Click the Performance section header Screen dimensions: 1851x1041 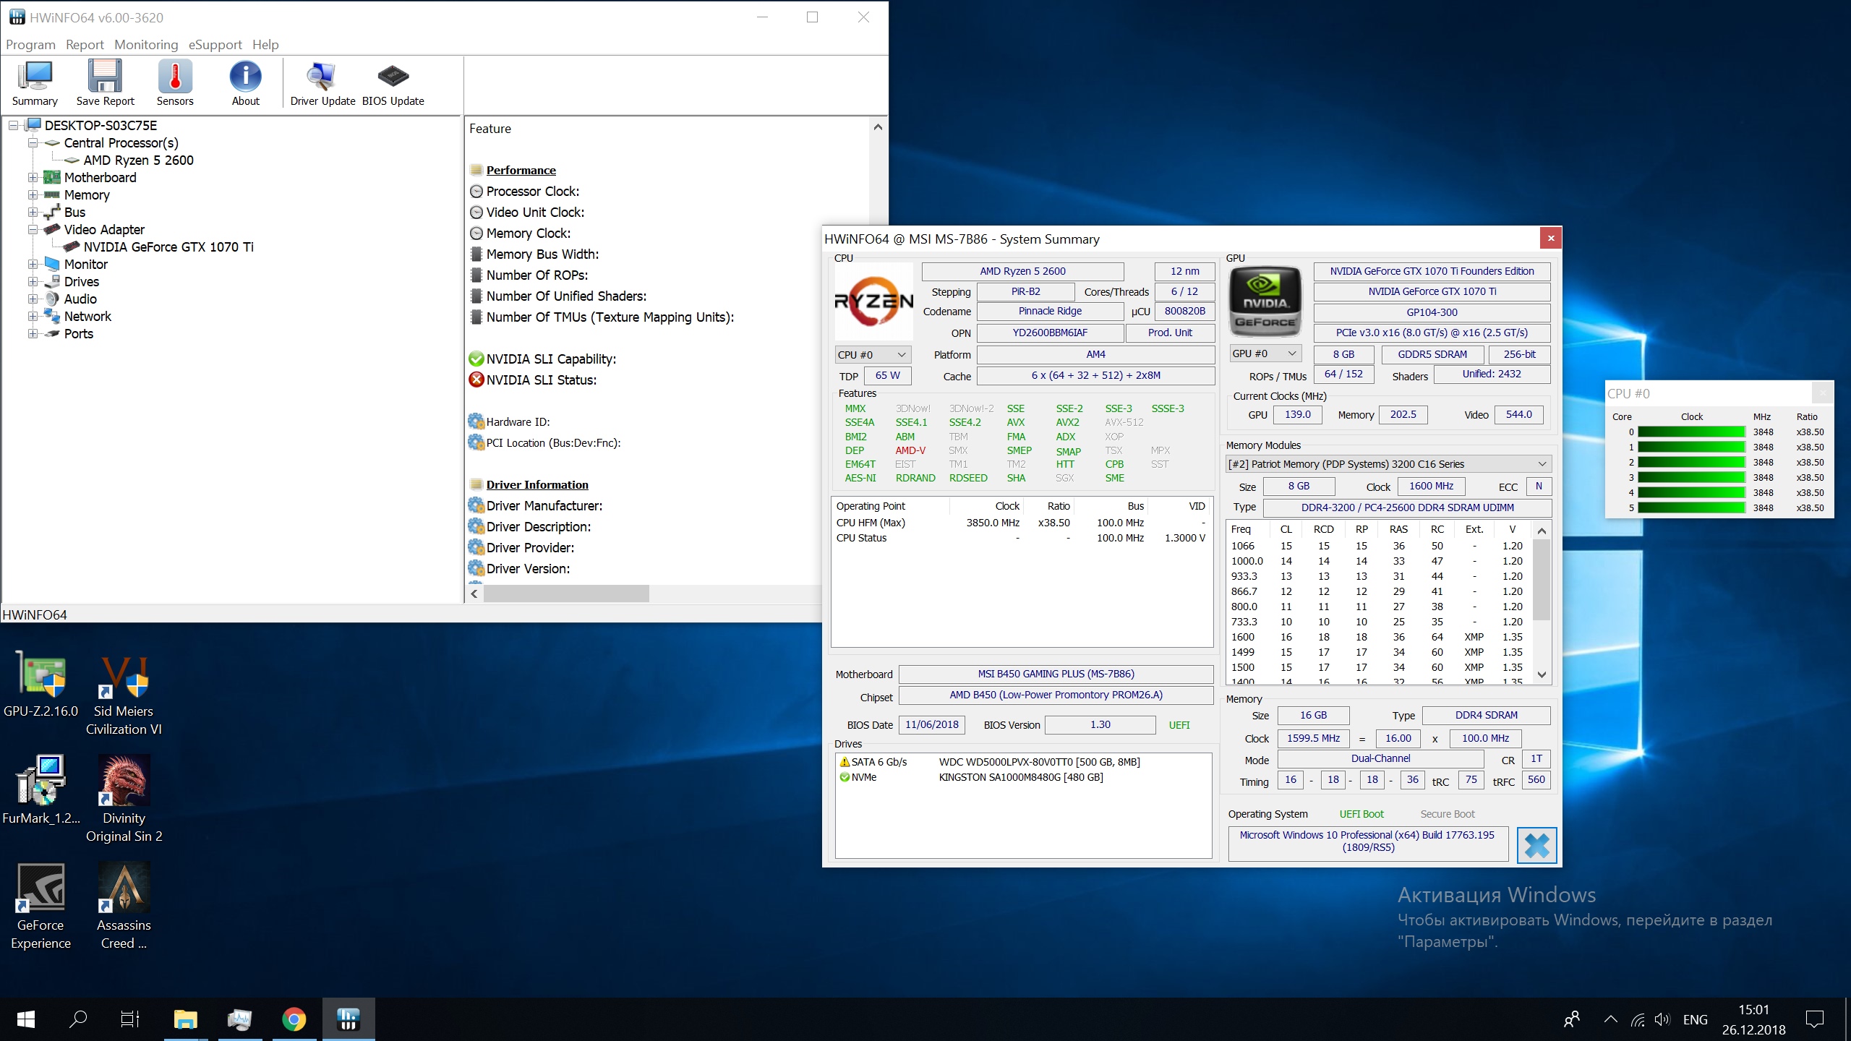[521, 171]
